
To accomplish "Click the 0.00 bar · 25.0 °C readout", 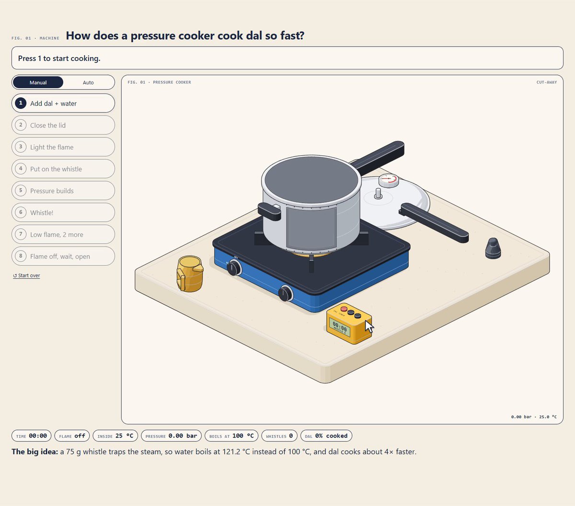I will (534, 417).
